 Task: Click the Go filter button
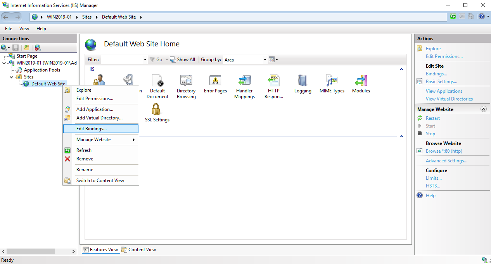click(156, 60)
